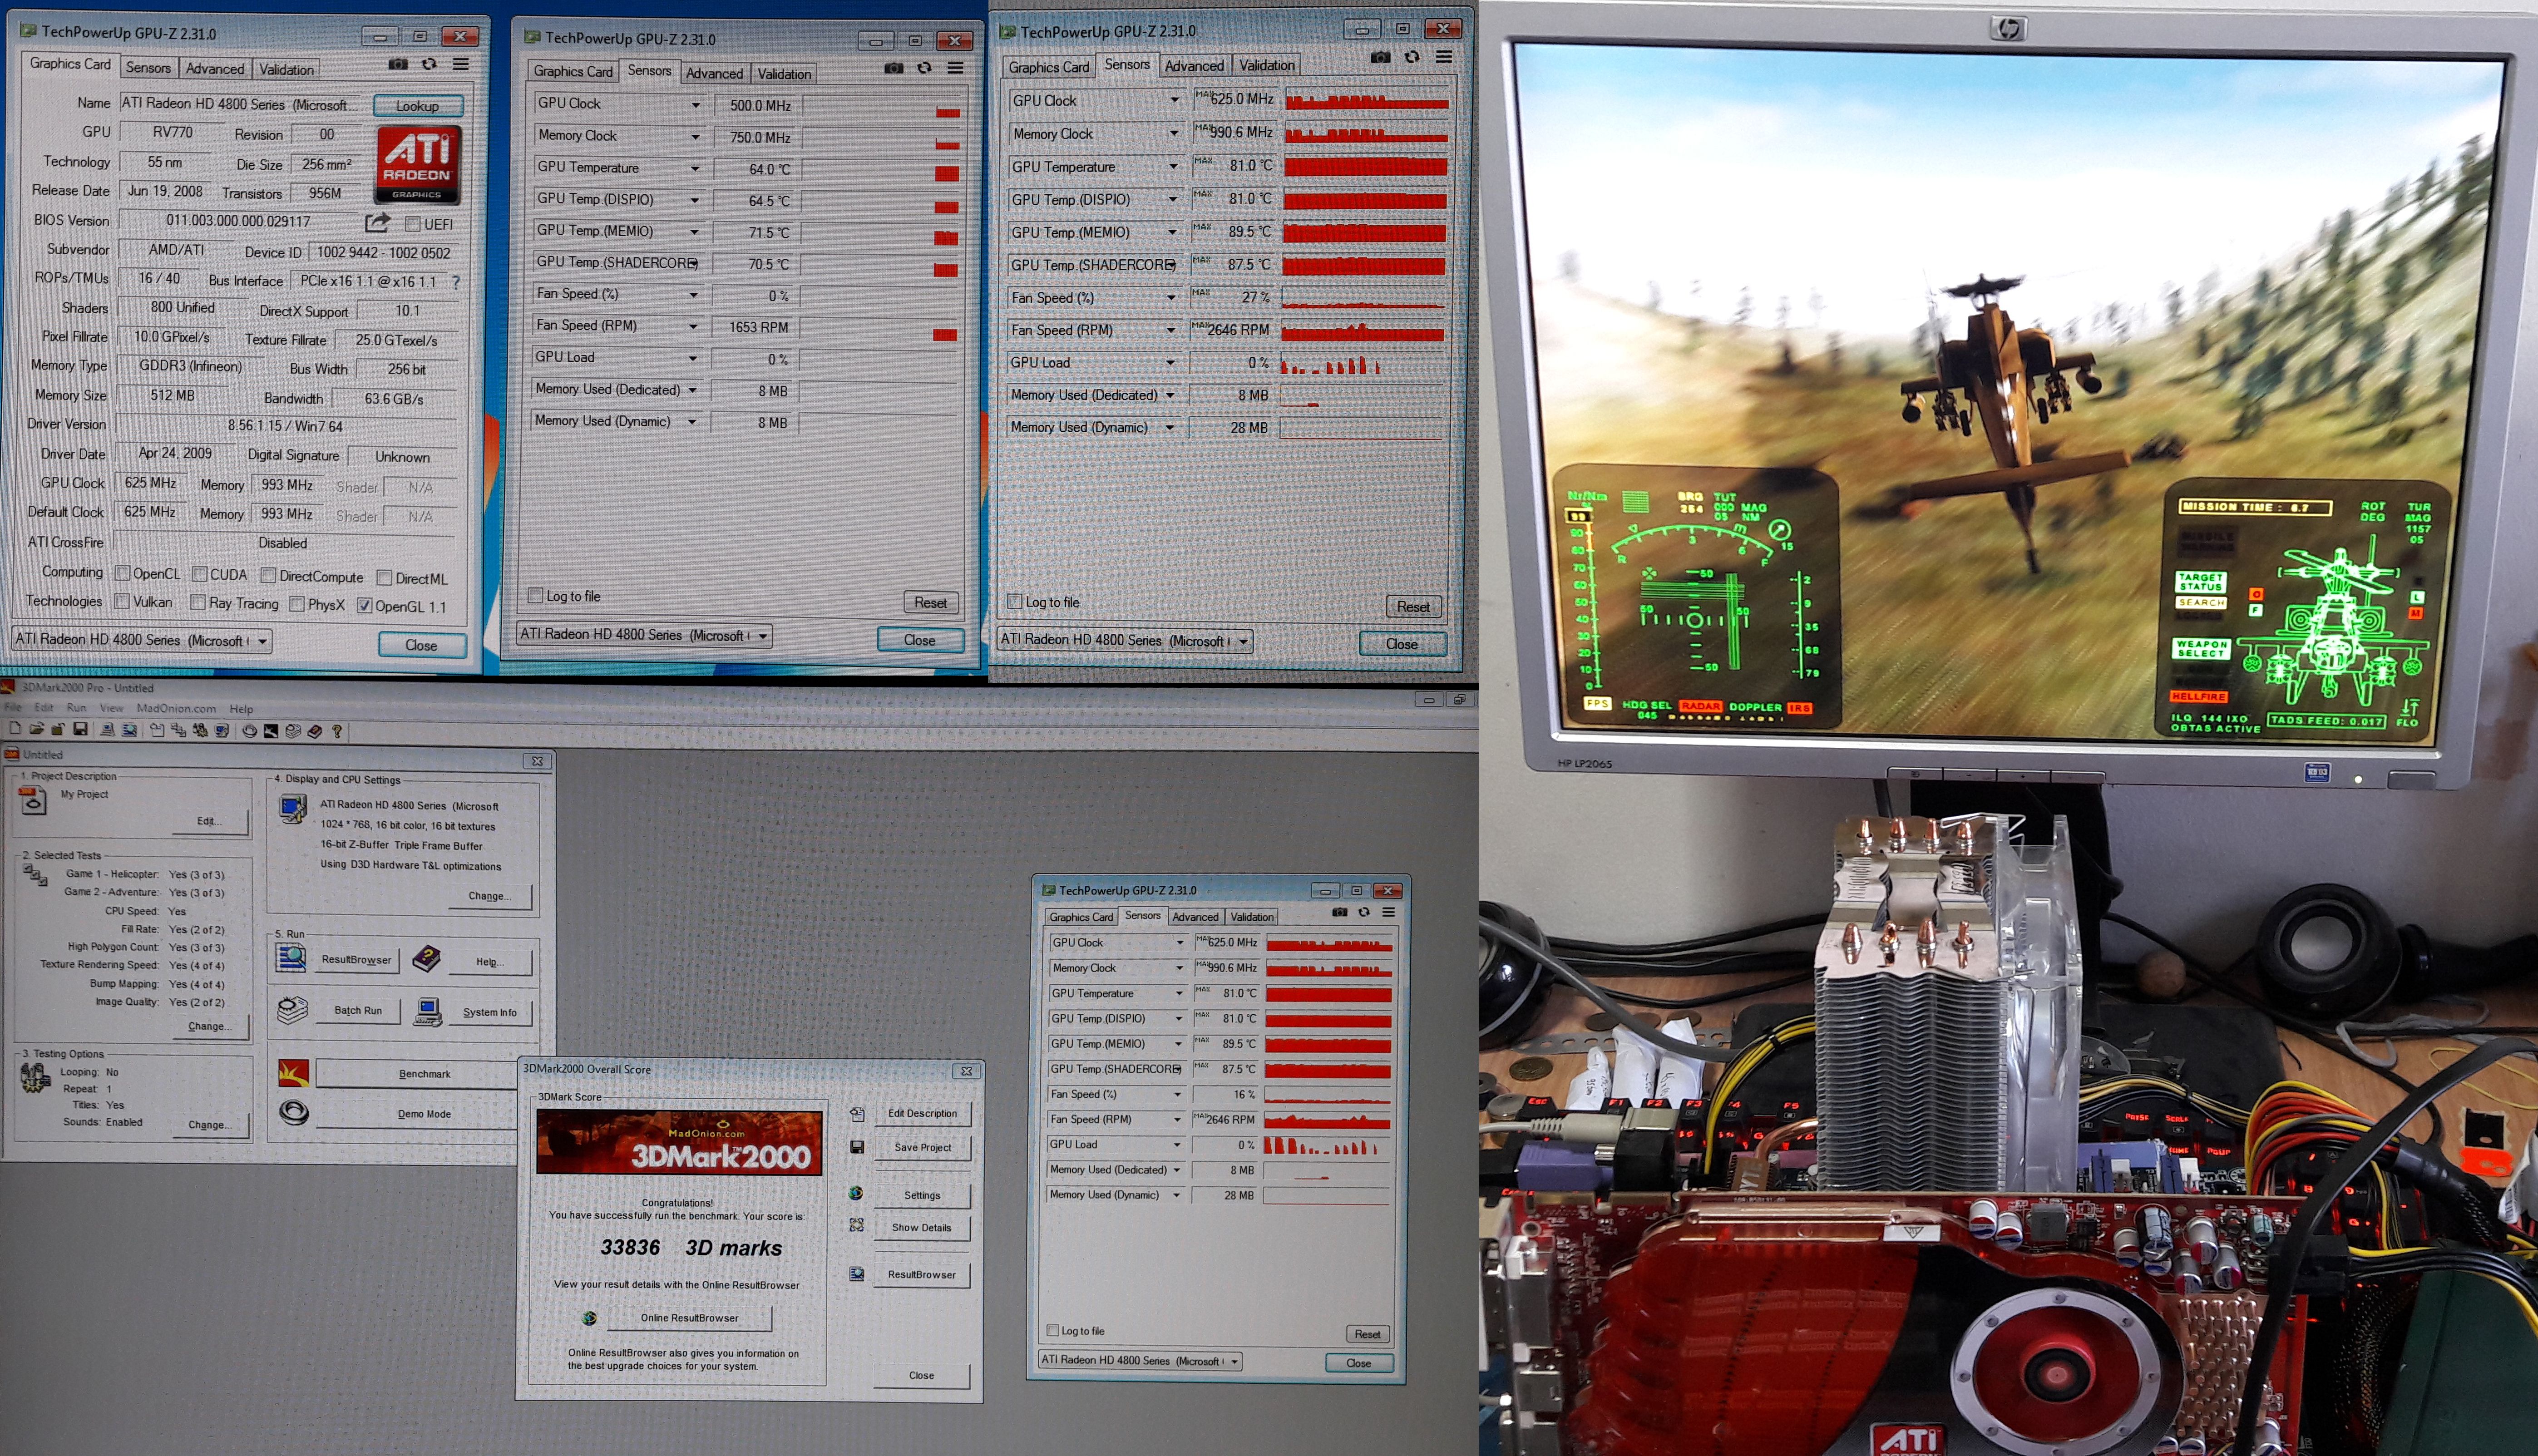Click the testing options gears icon in 3DMark2000 toolbar

click(x=200, y=731)
